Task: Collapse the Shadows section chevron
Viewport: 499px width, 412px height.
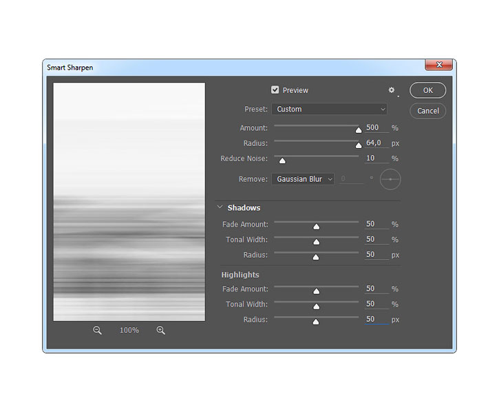Action: [x=220, y=207]
